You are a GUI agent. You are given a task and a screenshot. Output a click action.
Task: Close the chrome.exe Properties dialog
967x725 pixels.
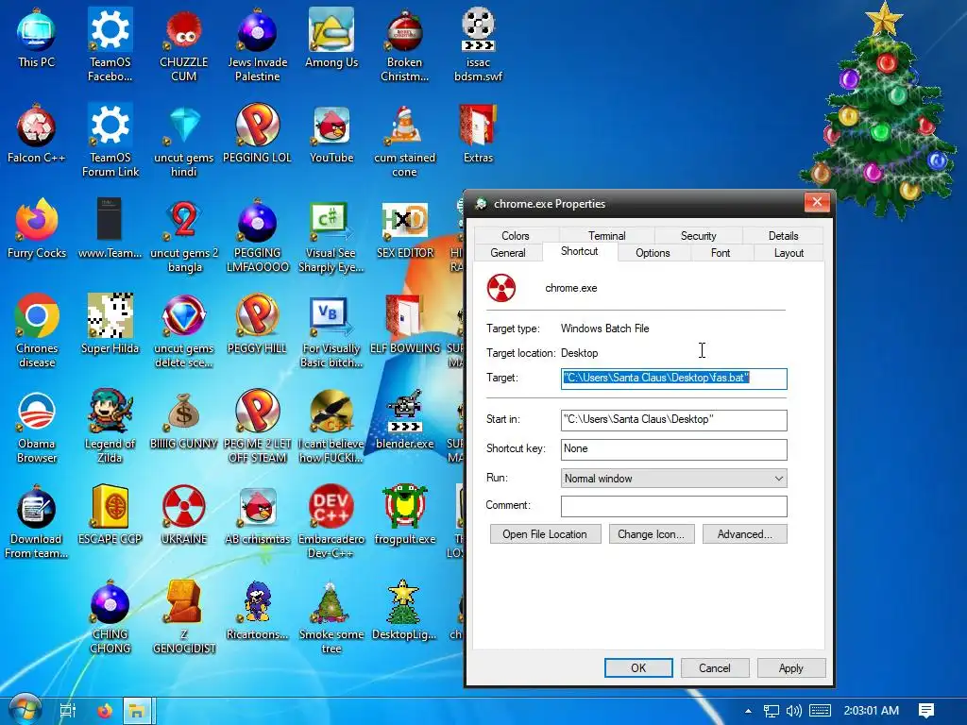click(x=817, y=202)
